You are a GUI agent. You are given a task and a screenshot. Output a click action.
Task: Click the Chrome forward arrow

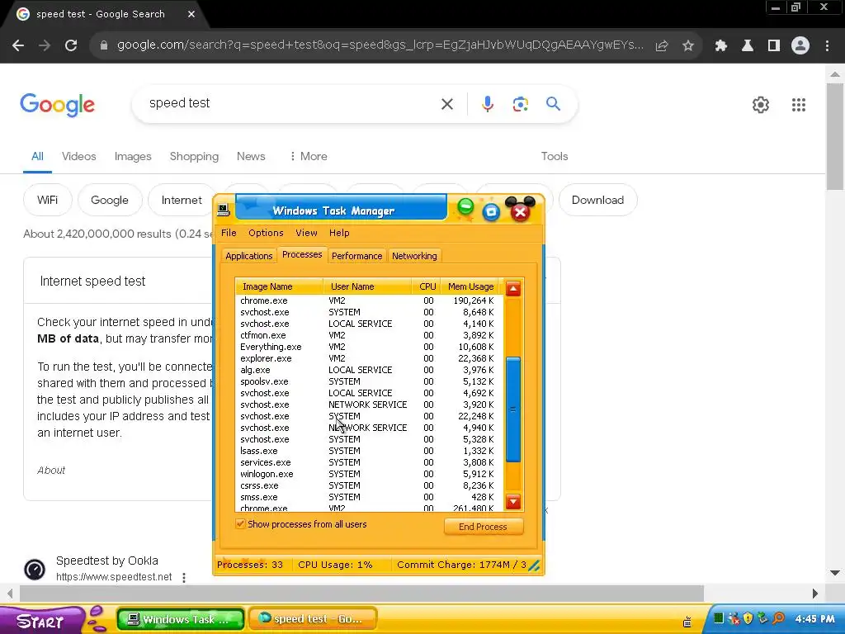coord(45,46)
